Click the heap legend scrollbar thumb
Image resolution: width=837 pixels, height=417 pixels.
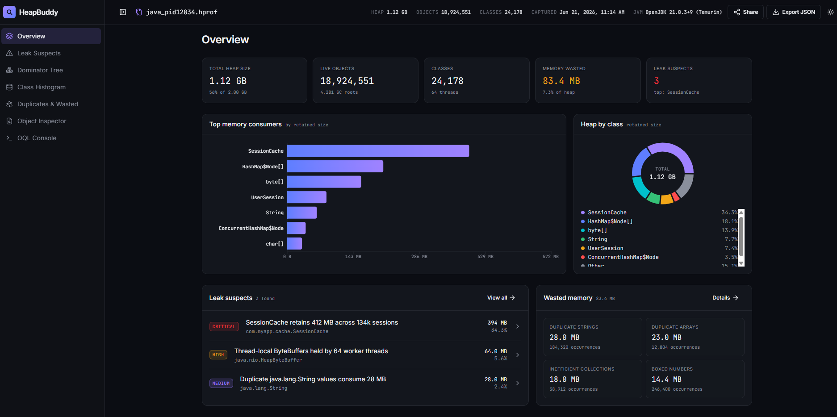(x=741, y=237)
